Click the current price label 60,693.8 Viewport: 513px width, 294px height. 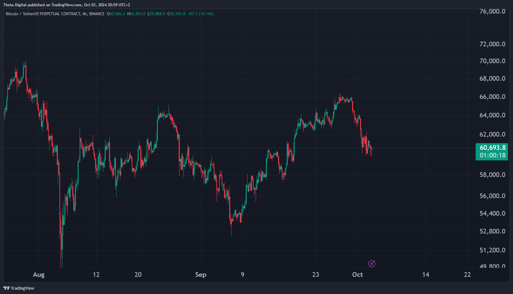(x=493, y=147)
